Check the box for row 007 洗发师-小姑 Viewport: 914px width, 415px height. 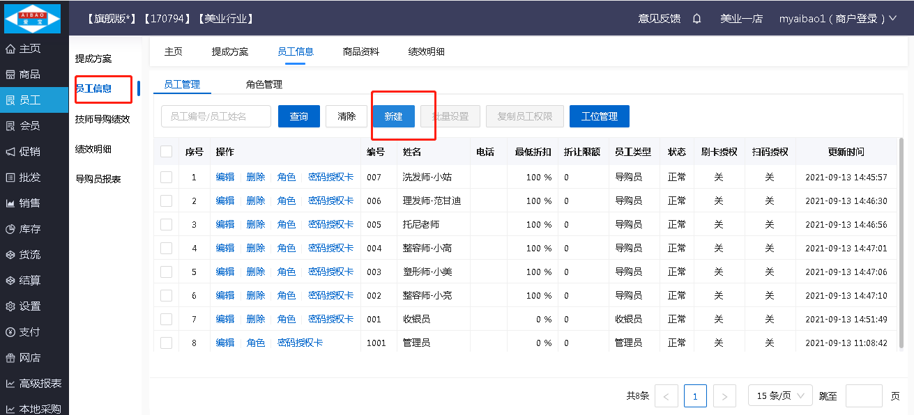click(x=166, y=178)
